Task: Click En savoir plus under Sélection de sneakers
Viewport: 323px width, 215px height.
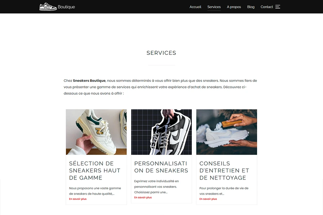Action: [78, 199]
